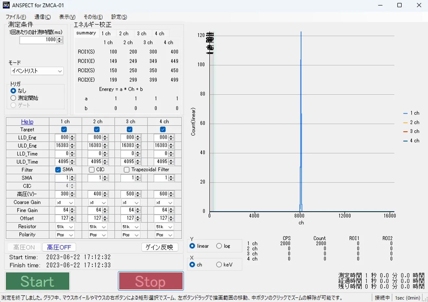The height and width of the screenshot is (302, 428).
Task: Expand the モード dropdown showing イベントリスト
Action: coord(37,71)
